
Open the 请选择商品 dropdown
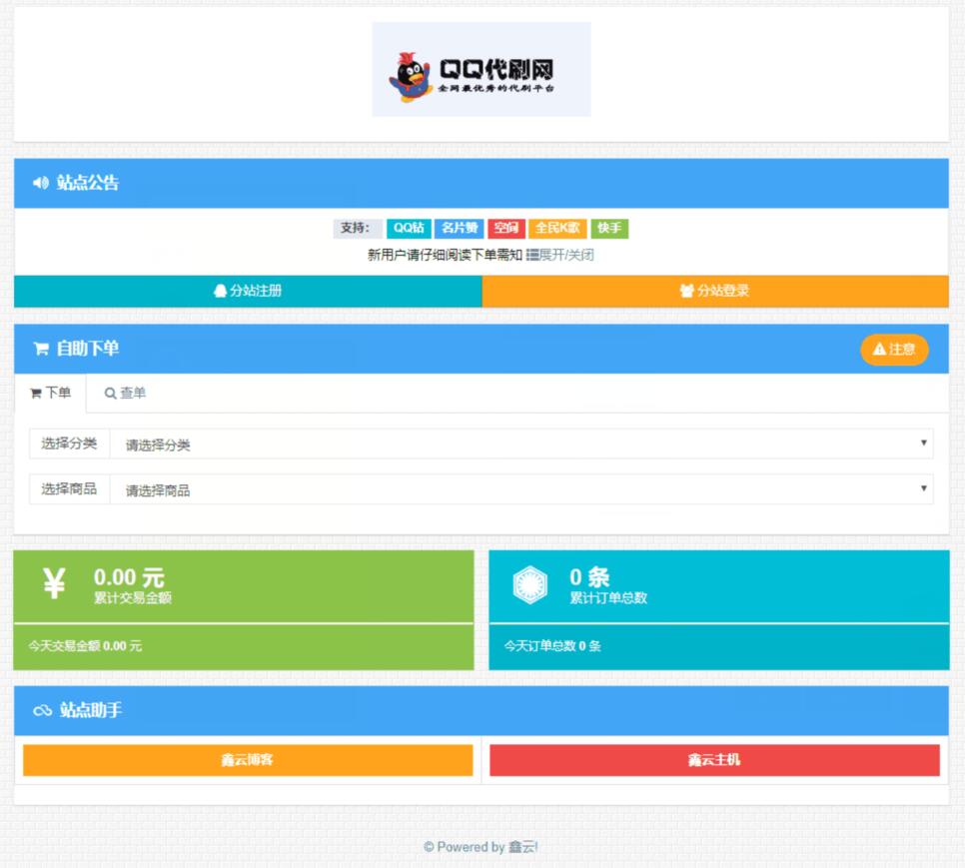click(x=521, y=489)
